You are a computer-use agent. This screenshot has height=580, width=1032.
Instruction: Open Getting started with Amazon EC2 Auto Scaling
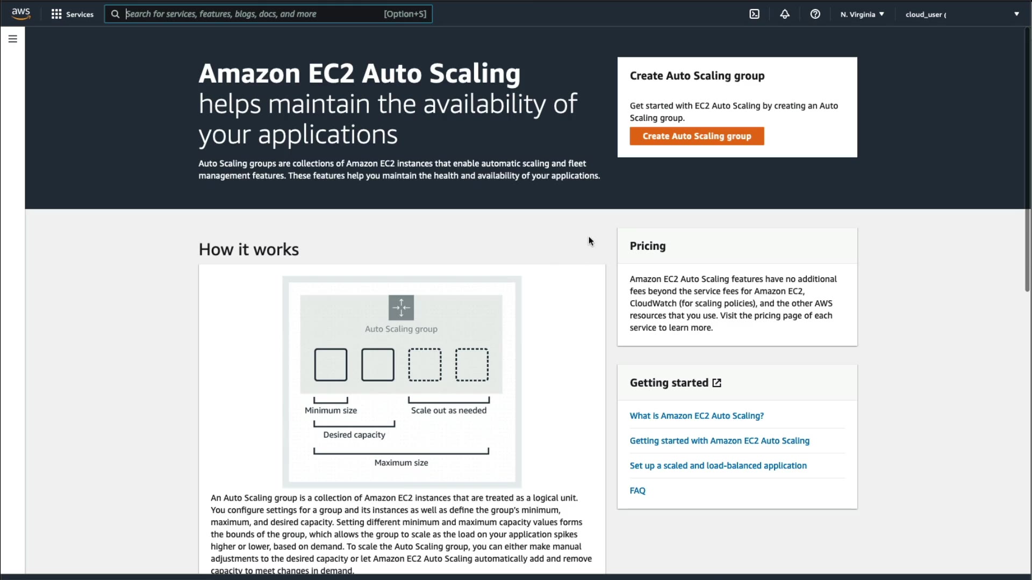pos(719,441)
